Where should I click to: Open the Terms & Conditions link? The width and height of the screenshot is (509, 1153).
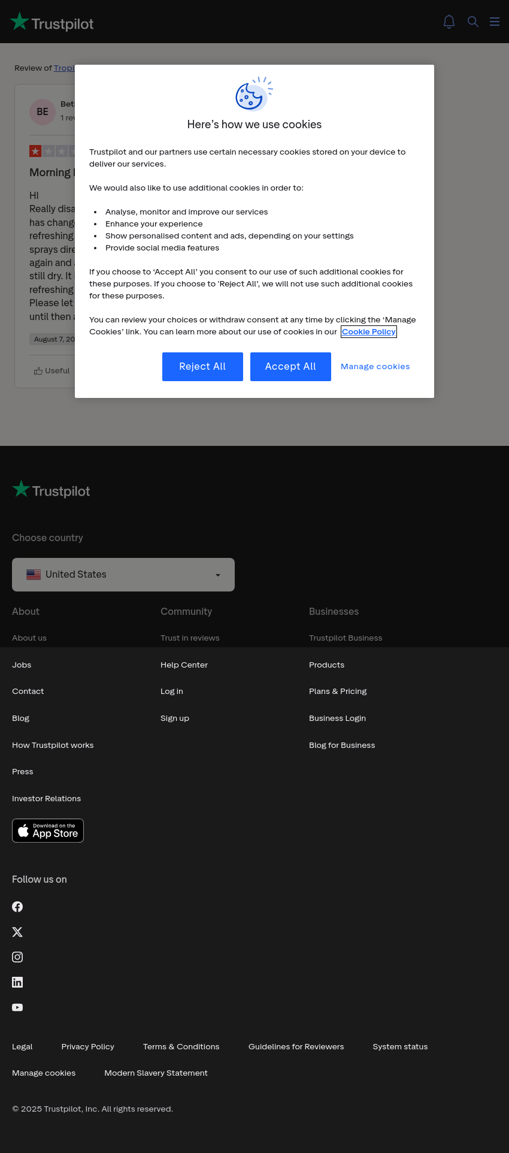pos(181,1047)
